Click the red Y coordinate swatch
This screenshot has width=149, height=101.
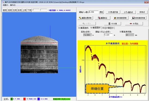pos(25,99)
